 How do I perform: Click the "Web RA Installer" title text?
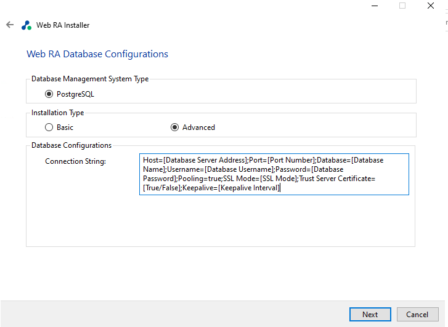coord(63,25)
